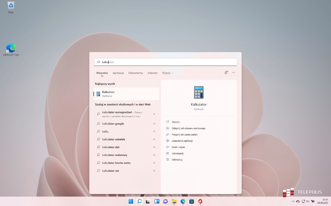
Task: Open Task View in the taskbar
Action: [x=148, y=201]
